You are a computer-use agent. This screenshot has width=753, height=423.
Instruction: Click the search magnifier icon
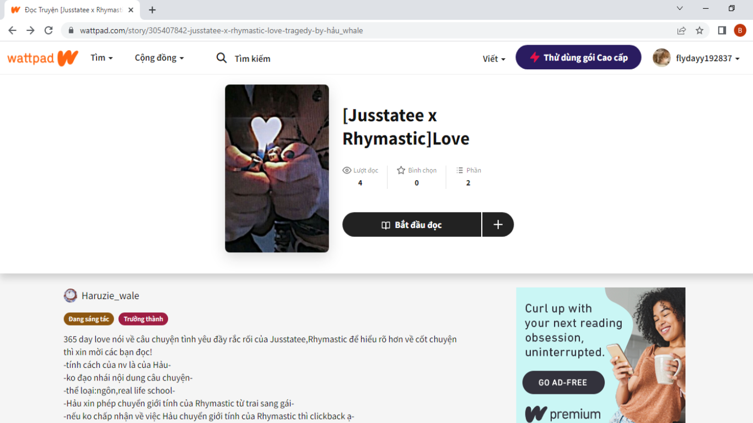tap(222, 58)
